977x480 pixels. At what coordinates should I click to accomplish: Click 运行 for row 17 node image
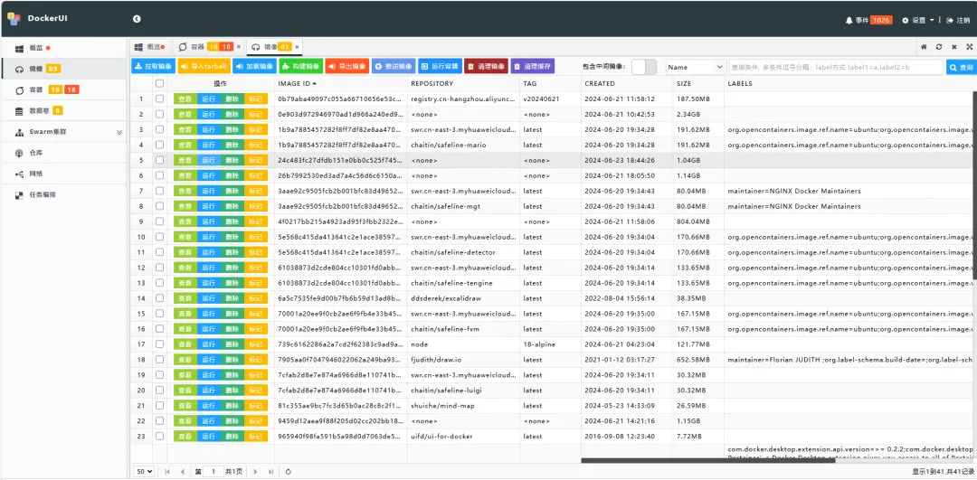pos(209,344)
